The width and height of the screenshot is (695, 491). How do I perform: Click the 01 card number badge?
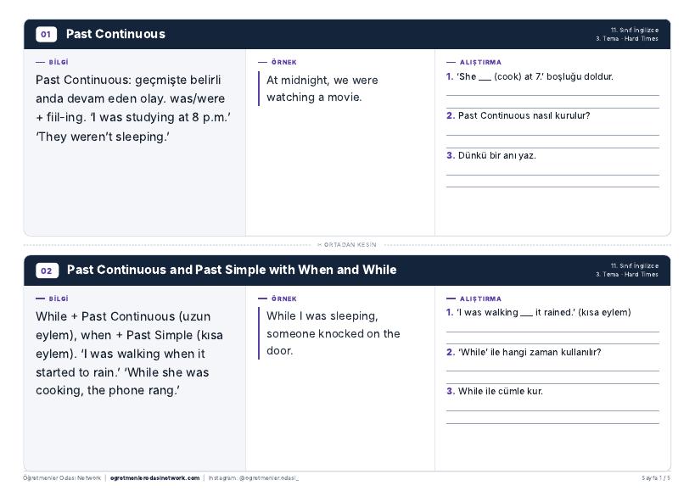click(46, 34)
